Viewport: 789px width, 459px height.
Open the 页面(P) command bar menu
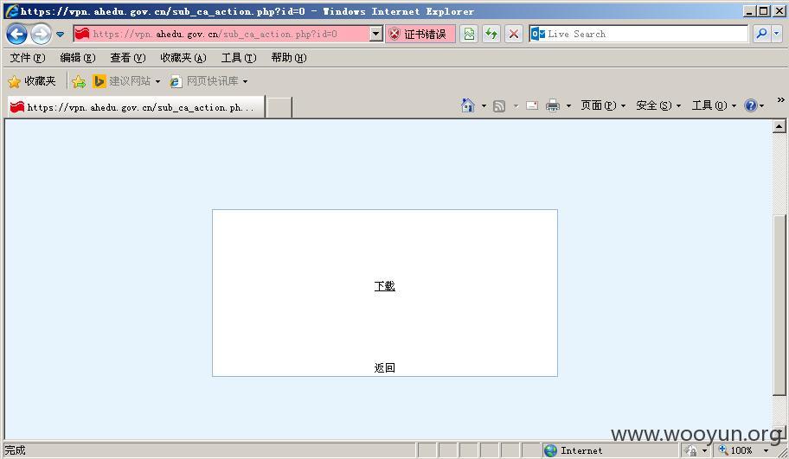(603, 105)
